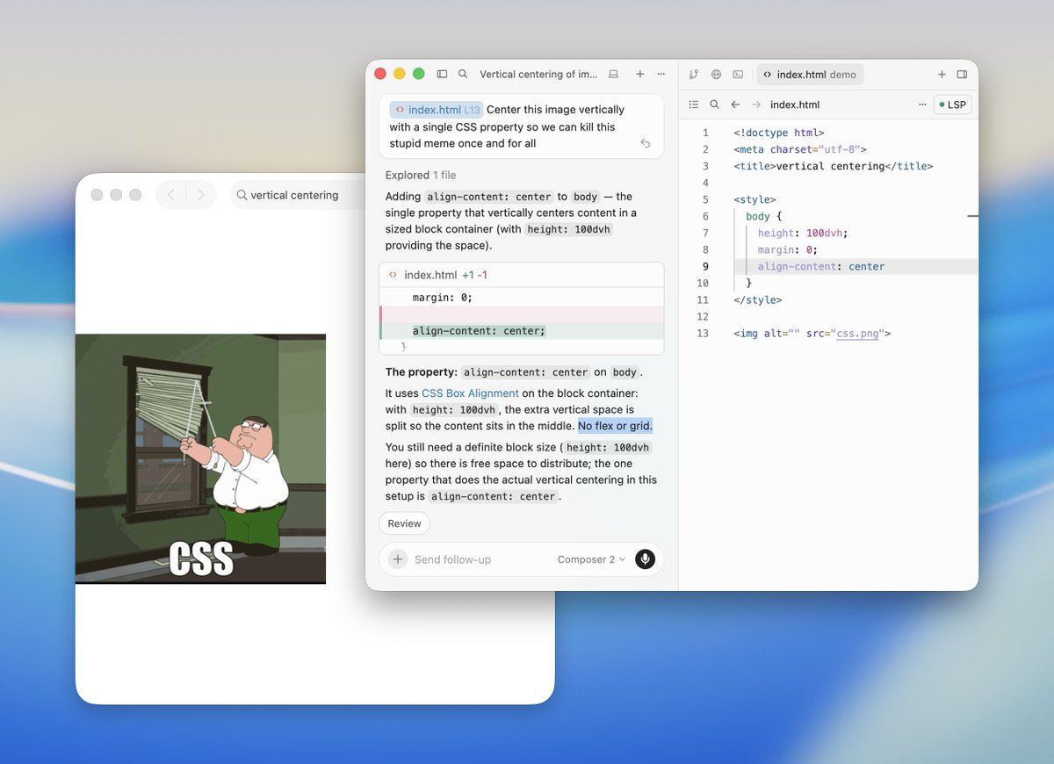Click the margin: 0; line in diff

pos(443,298)
